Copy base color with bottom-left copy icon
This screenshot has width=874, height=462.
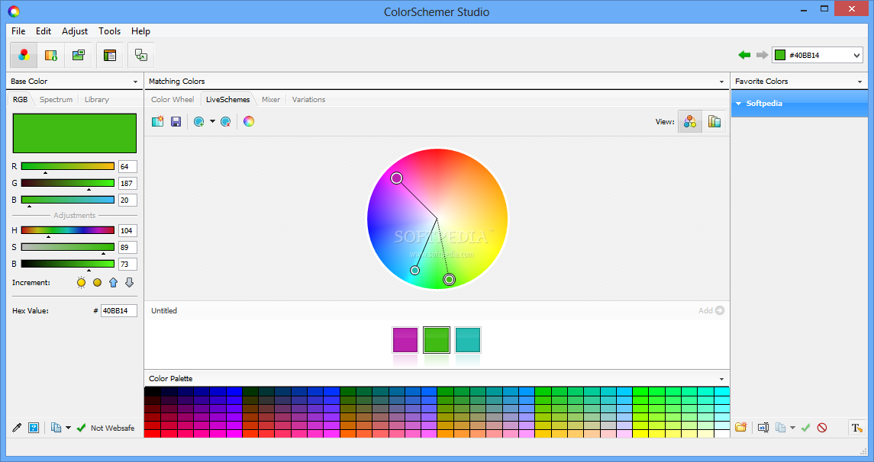coord(56,428)
